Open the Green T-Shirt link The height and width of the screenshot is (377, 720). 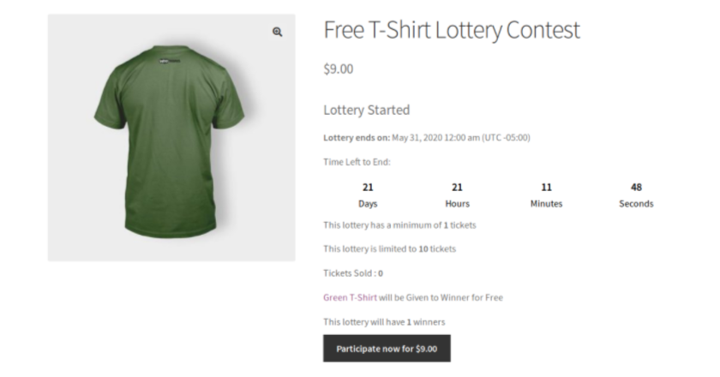click(x=350, y=297)
